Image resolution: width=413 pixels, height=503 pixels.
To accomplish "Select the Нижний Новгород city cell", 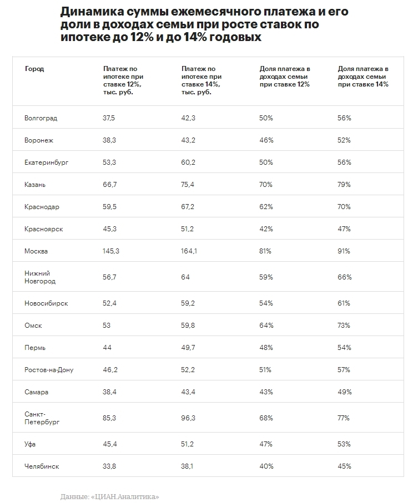I will 40,277.
